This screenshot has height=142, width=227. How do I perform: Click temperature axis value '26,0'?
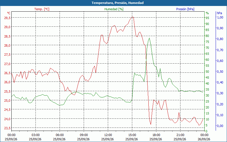[x=7, y=82]
